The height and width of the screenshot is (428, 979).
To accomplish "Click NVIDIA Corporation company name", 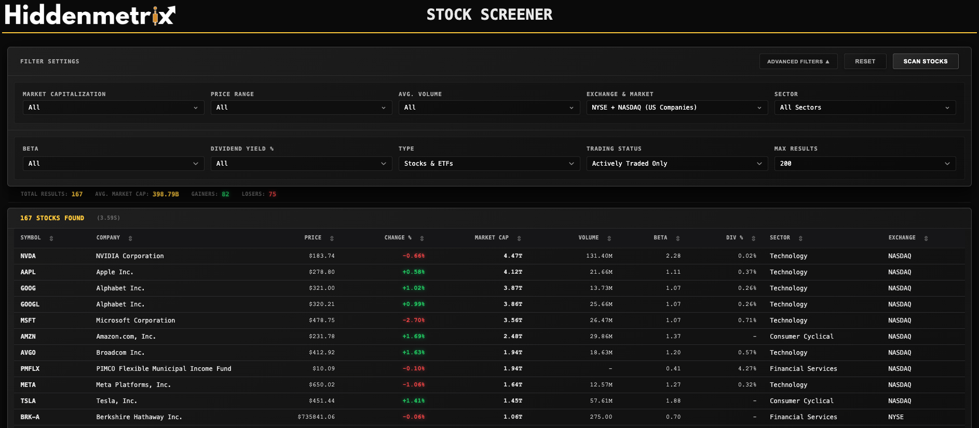I will [130, 256].
